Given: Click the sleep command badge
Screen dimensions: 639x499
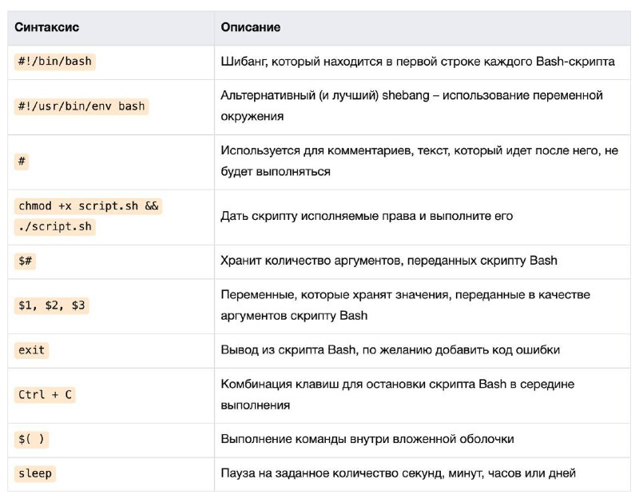Looking at the screenshot, I should pos(35,473).
